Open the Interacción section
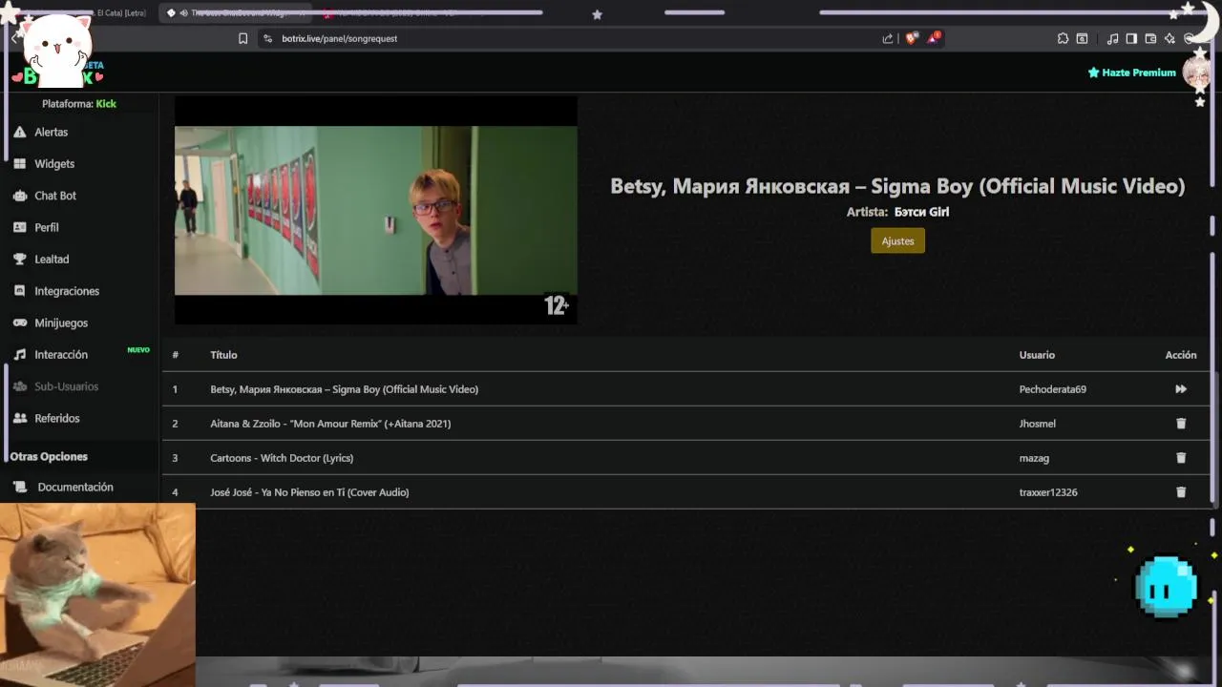 61,355
